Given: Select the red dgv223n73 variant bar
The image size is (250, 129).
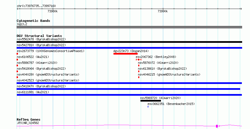Looking at the screenshot, I should click(126, 54).
